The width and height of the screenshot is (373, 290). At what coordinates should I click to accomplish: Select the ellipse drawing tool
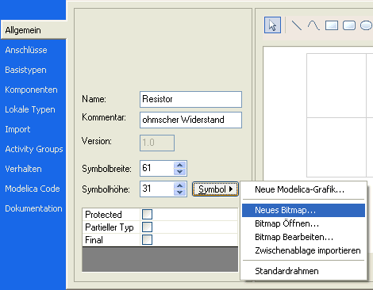tap(367, 25)
